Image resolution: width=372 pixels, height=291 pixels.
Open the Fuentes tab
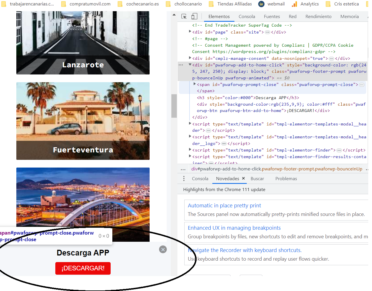pyautogui.click(x=272, y=17)
